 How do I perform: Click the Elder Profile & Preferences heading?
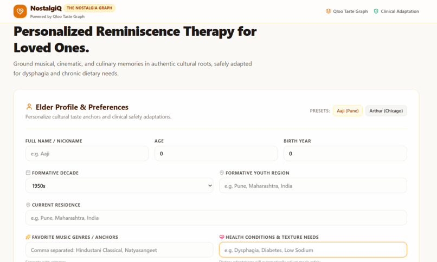[x=82, y=107]
